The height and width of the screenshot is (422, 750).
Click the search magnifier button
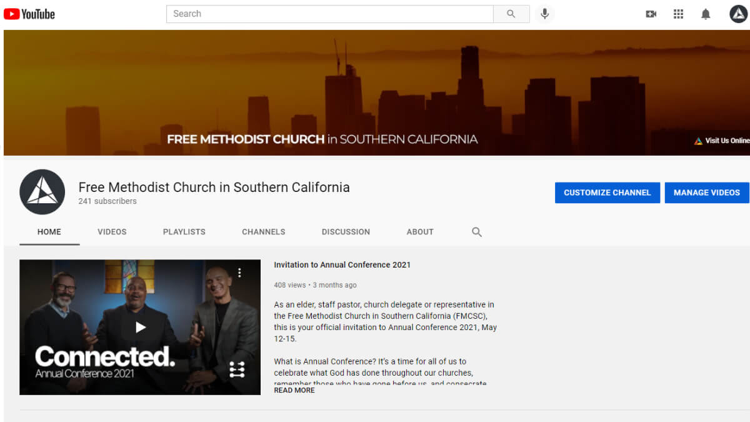[511, 14]
